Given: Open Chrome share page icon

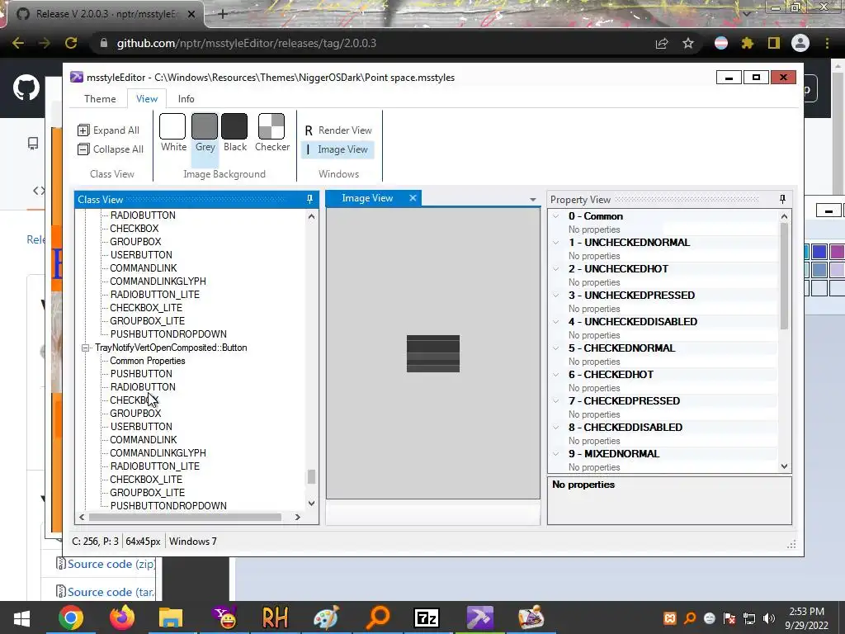Looking at the screenshot, I should coord(662,43).
